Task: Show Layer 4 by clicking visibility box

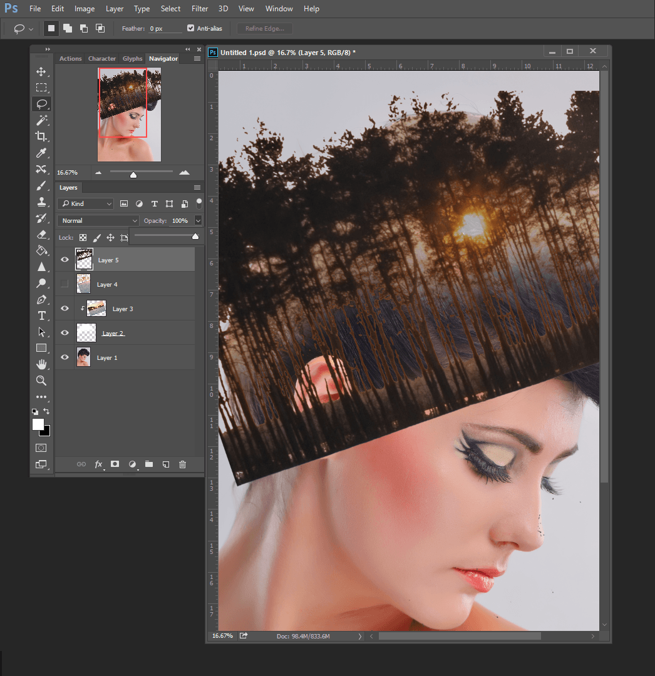Action: (x=64, y=284)
